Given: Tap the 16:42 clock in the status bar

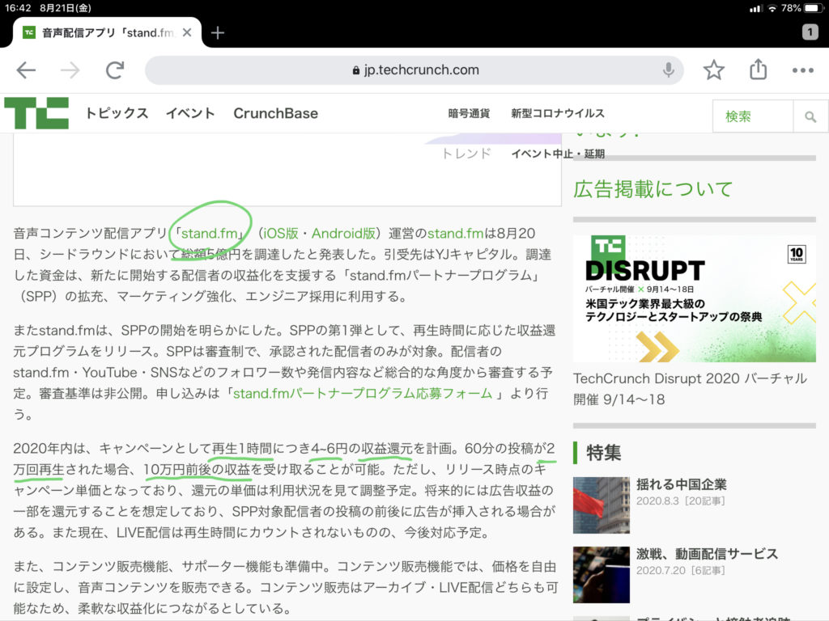Looking at the screenshot, I should pyautogui.click(x=18, y=8).
